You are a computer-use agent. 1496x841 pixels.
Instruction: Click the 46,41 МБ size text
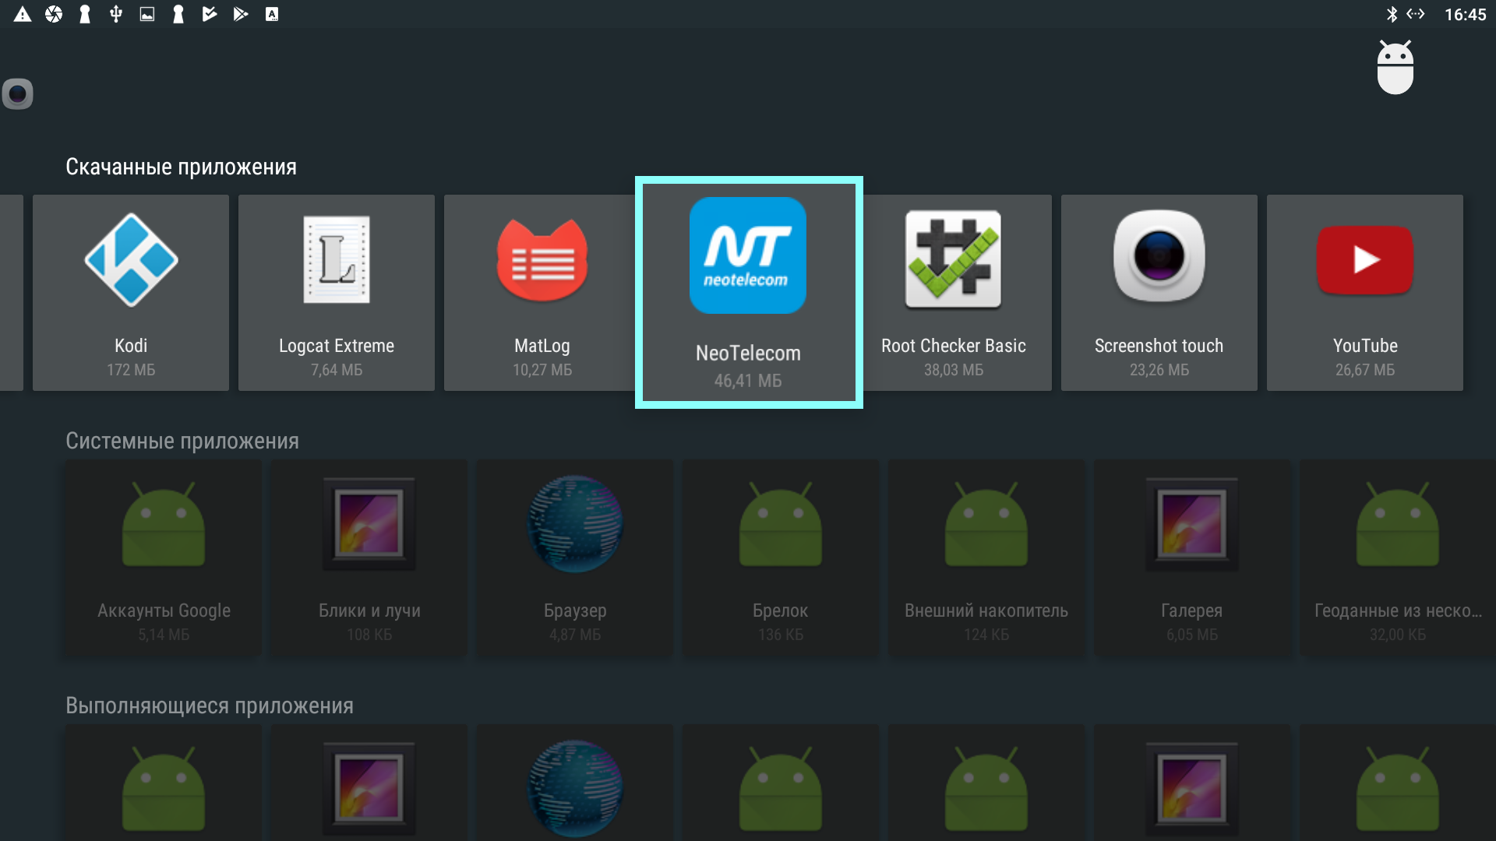[748, 381]
